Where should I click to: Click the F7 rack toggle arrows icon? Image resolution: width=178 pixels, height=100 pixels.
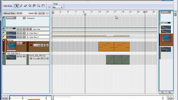click(x=175, y=14)
